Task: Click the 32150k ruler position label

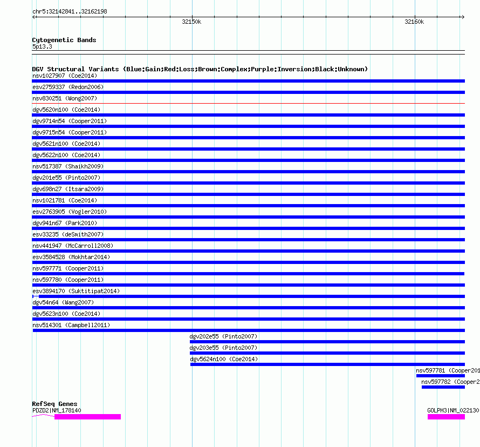Action: click(x=191, y=22)
